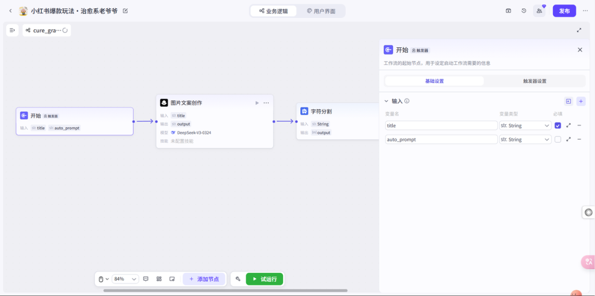Switch to the 业务逻辑 tab
This screenshot has height=296, width=595.
click(274, 11)
